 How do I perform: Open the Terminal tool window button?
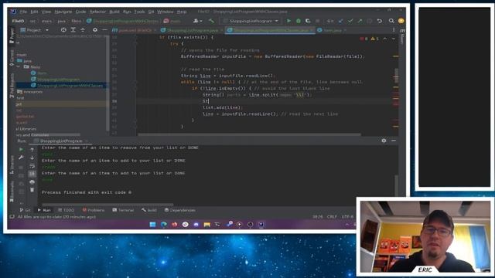(x=123, y=210)
